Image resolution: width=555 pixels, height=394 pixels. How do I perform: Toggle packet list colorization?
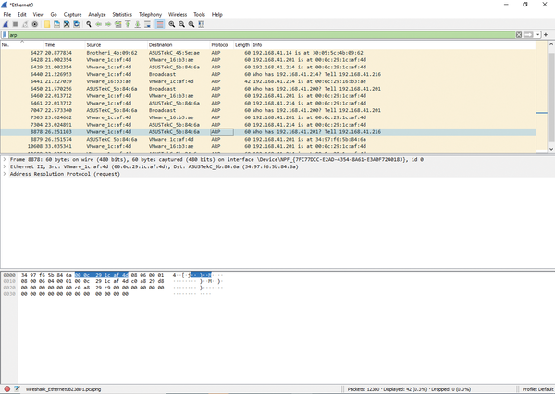tap(160, 24)
